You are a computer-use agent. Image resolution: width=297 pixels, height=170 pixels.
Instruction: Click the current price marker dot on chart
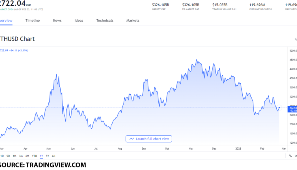[x=279, y=108]
